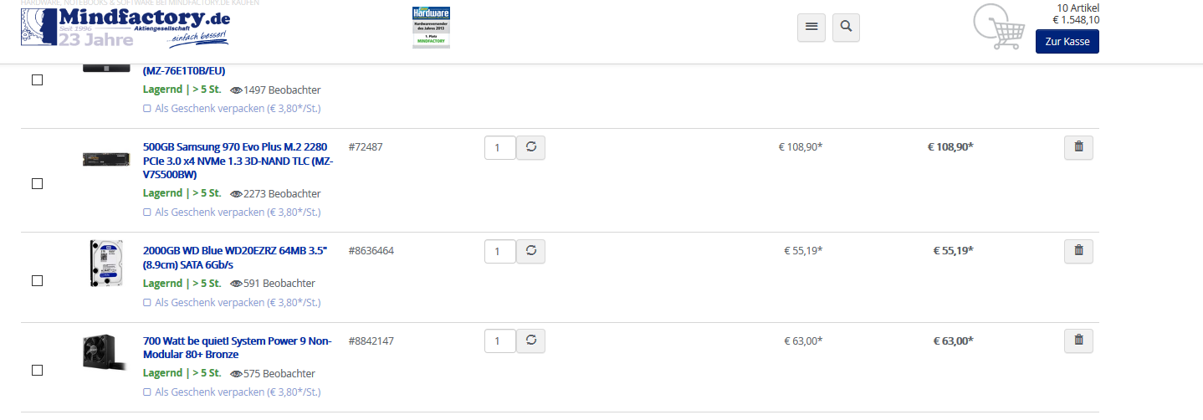The image size is (1203, 420).
Task: Select checkbox next to WD Blue WD20EZRZ
Action: coord(37,281)
